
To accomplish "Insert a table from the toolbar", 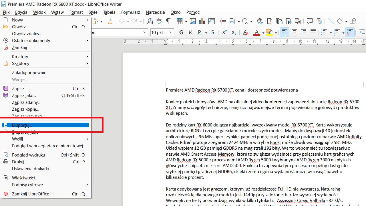I will [180, 21].
